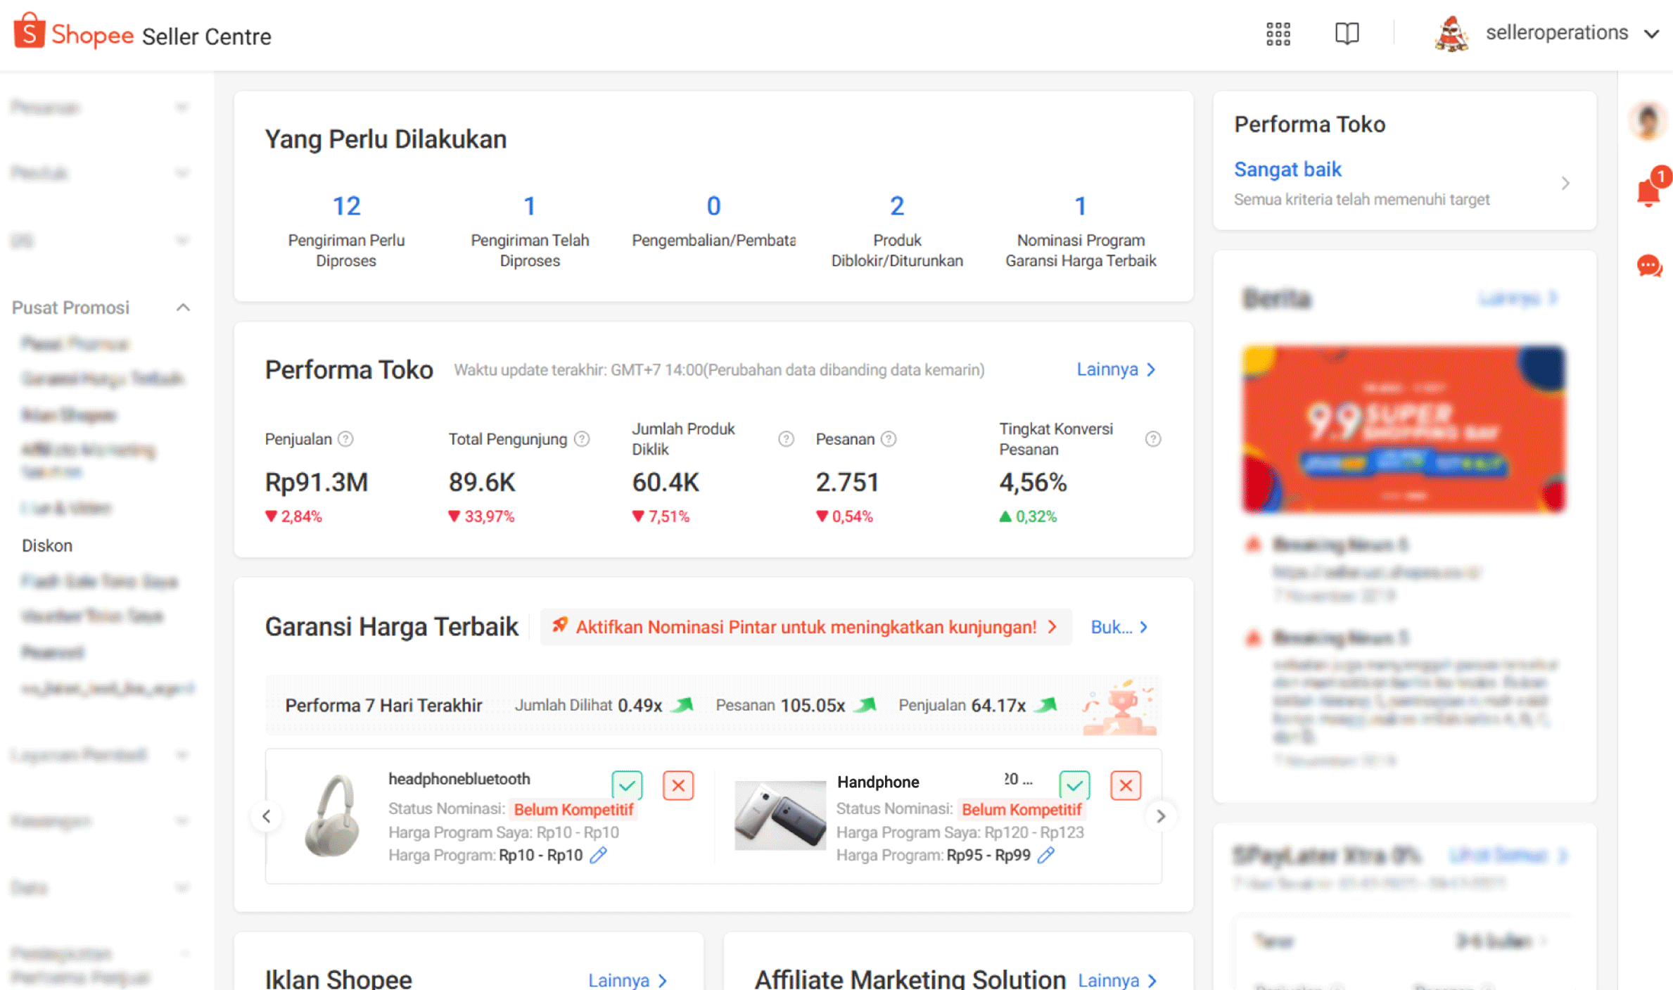Open the apps grid menu icon
Image resolution: width=1673 pixels, height=990 pixels.
[x=1278, y=33]
